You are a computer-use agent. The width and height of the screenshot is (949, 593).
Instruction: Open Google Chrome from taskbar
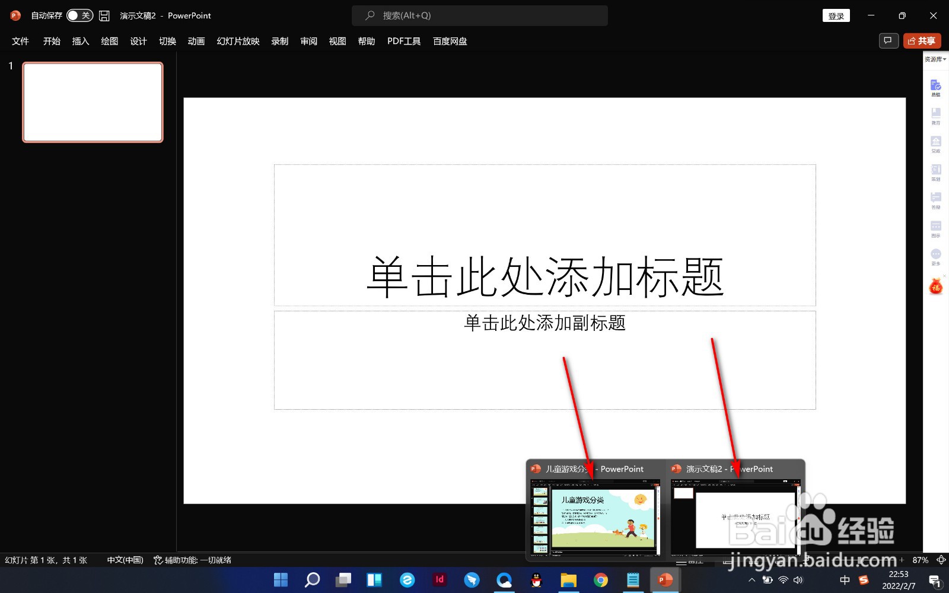coord(601,580)
